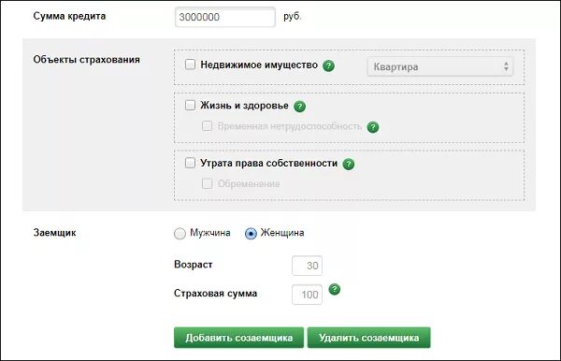This screenshot has width=561, height=361.
Task: Focus the Сумма кредита input field
Action: point(225,17)
